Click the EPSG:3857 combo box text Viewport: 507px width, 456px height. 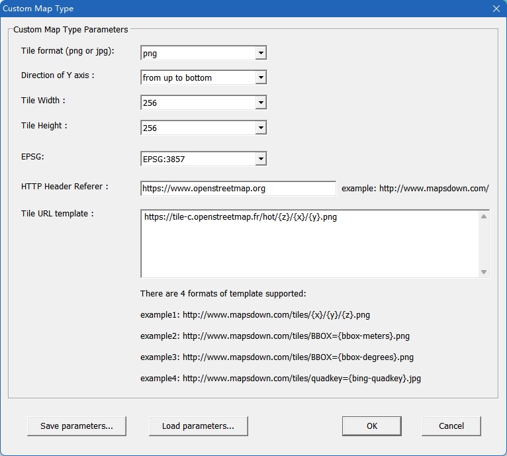(x=164, y=159)
